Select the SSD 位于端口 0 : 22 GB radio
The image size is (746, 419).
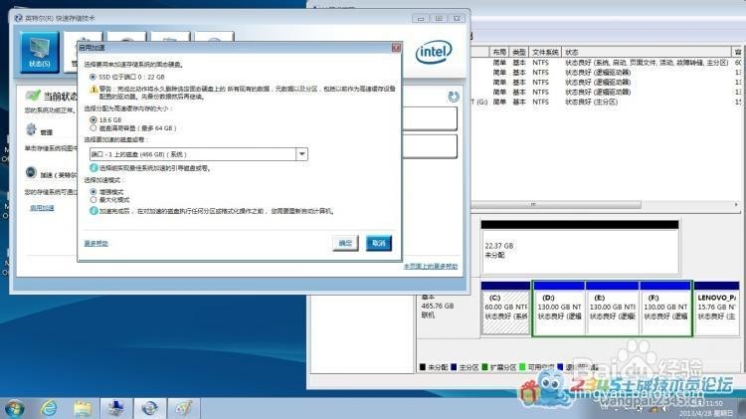[x=93, y=77]
